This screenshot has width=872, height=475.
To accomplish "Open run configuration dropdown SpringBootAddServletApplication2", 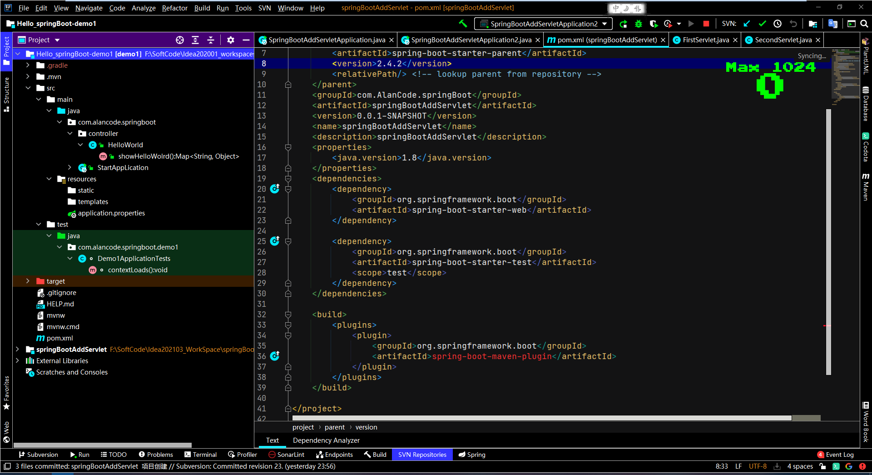I will (543, 24).
